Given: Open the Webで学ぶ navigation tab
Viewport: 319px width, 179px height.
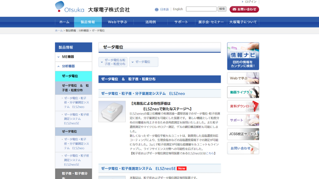Looking at the screenshot, I should (118, 22).
